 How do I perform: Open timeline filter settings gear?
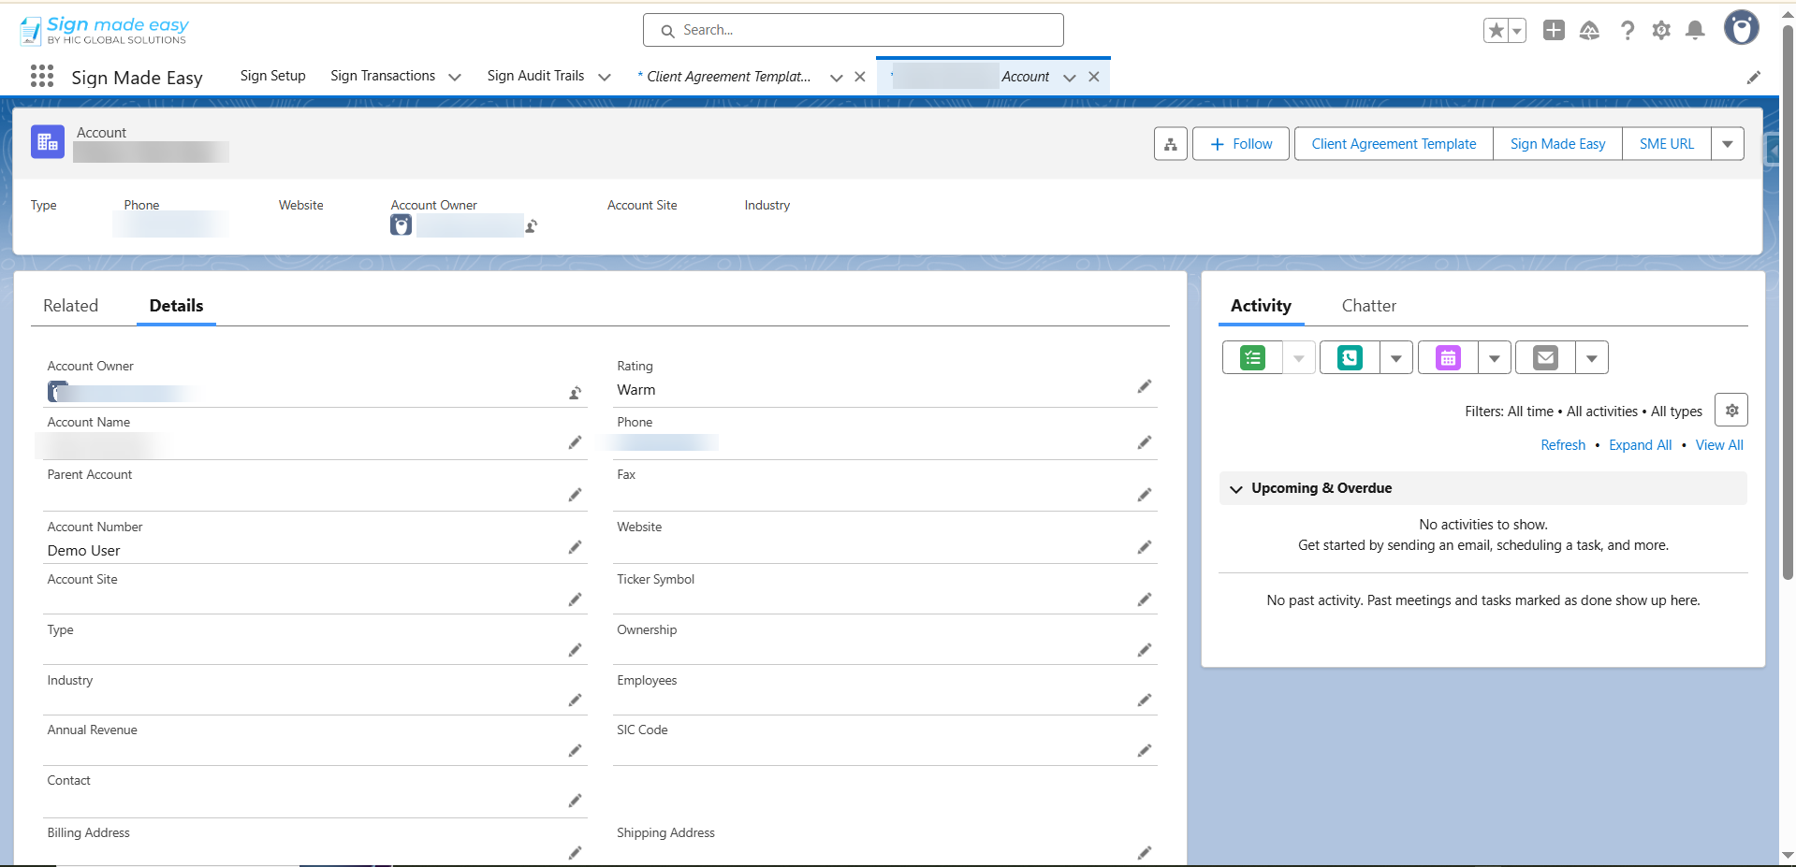[1730, 411]
